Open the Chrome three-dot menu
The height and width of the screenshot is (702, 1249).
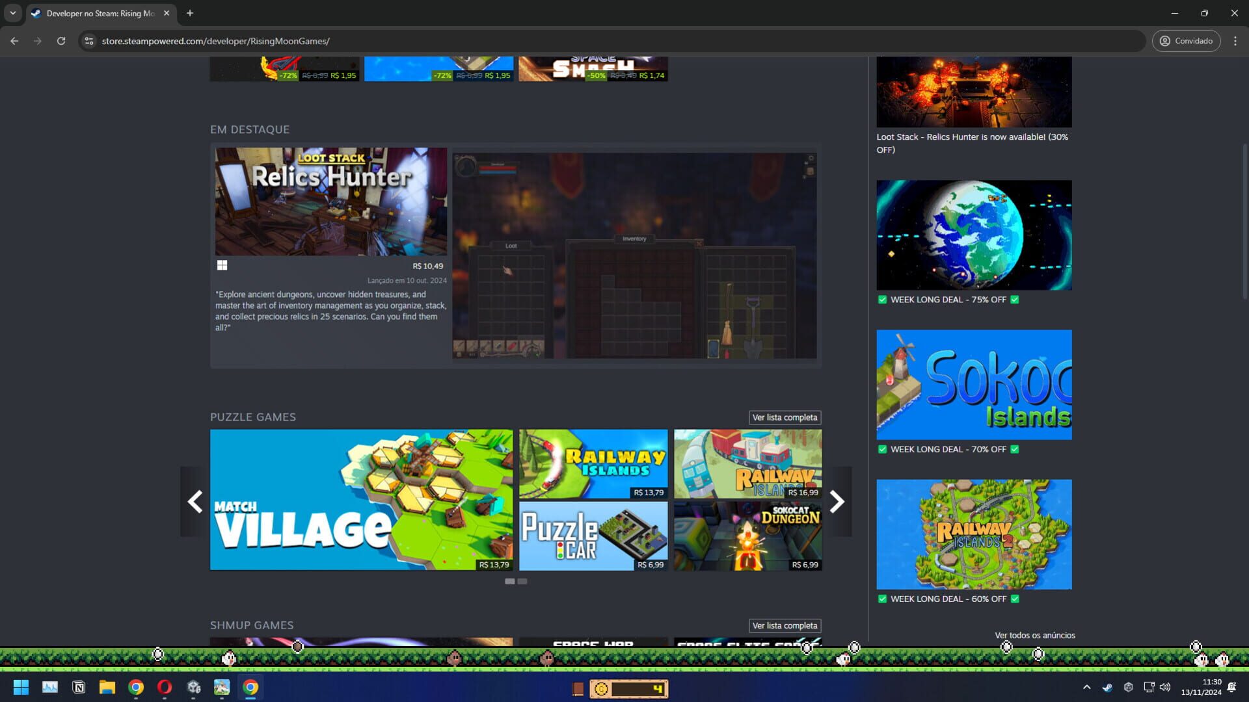pyautogui.click(x=1236, y=40)
